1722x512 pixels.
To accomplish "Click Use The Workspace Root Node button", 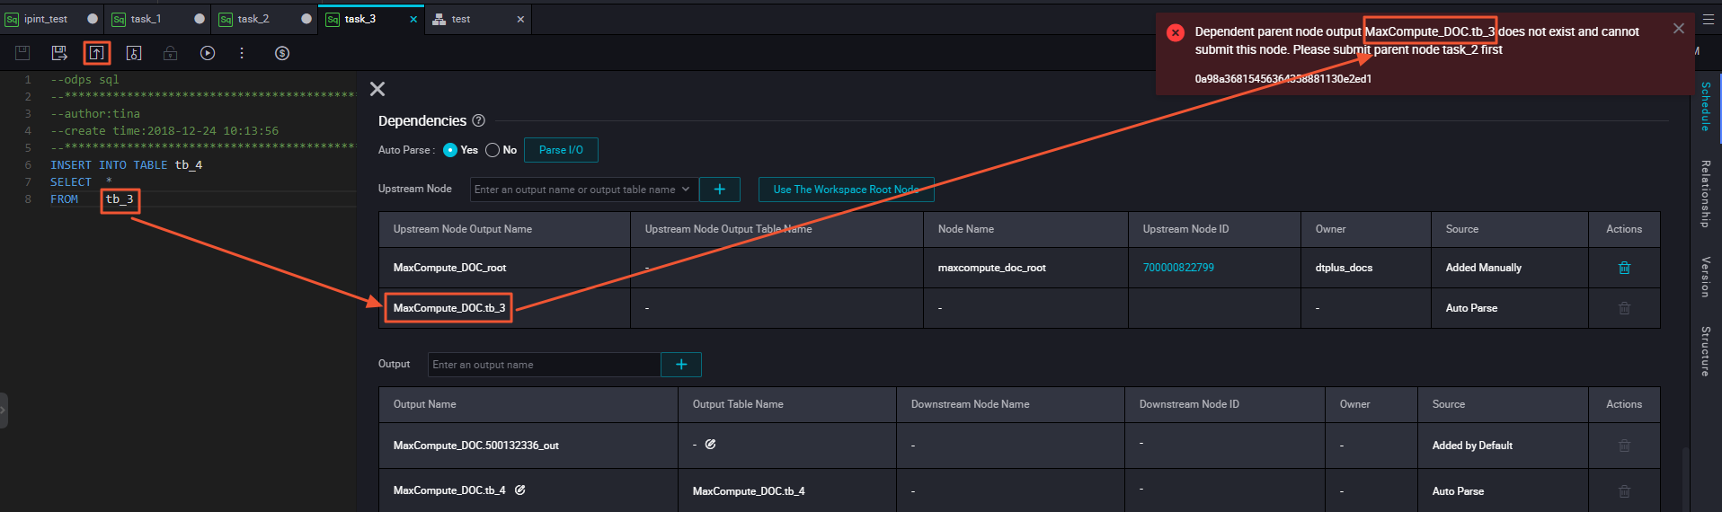I will pos(846,190).
